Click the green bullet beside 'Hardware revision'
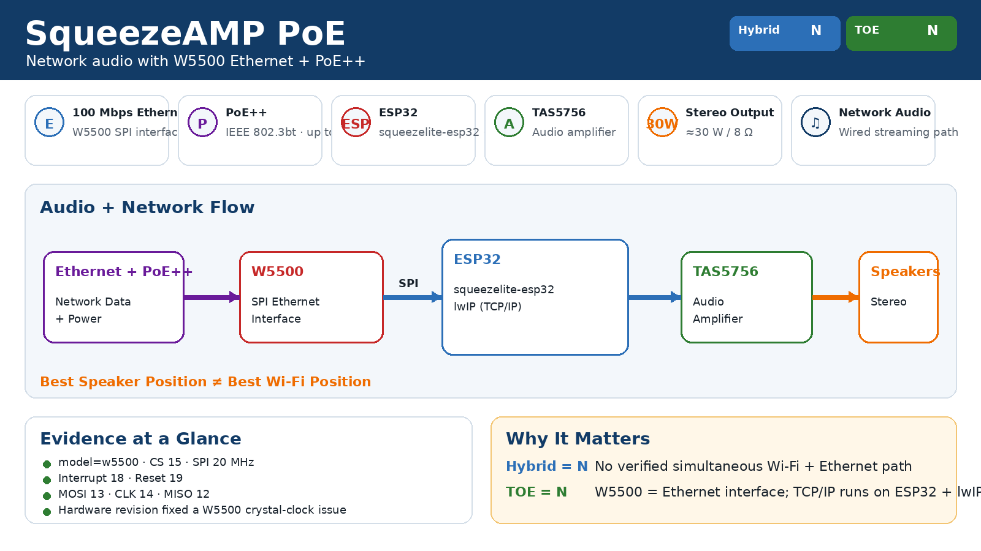This screenshot has width=981, height=551. pyautogui.click(x=47, y=512)
